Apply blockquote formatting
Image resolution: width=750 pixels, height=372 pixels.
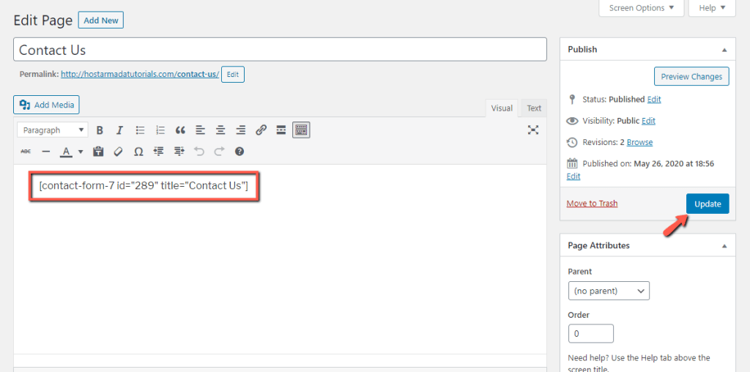(x=180, y=130)
